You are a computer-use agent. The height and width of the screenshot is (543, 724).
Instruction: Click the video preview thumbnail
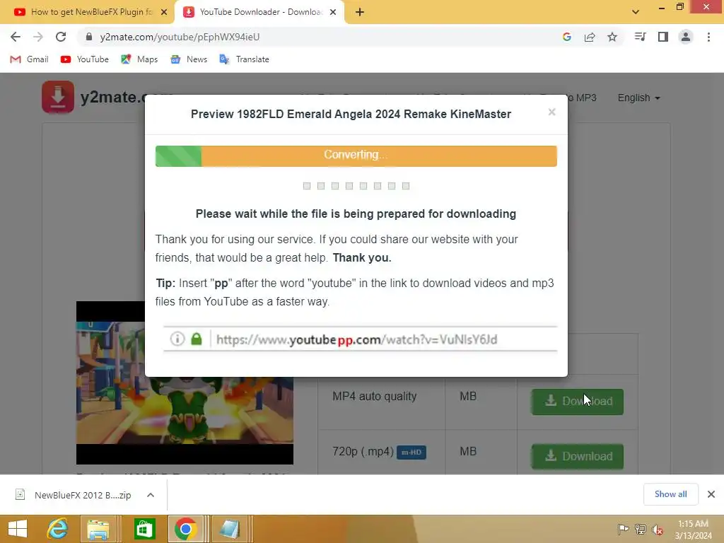coord(185,383)
